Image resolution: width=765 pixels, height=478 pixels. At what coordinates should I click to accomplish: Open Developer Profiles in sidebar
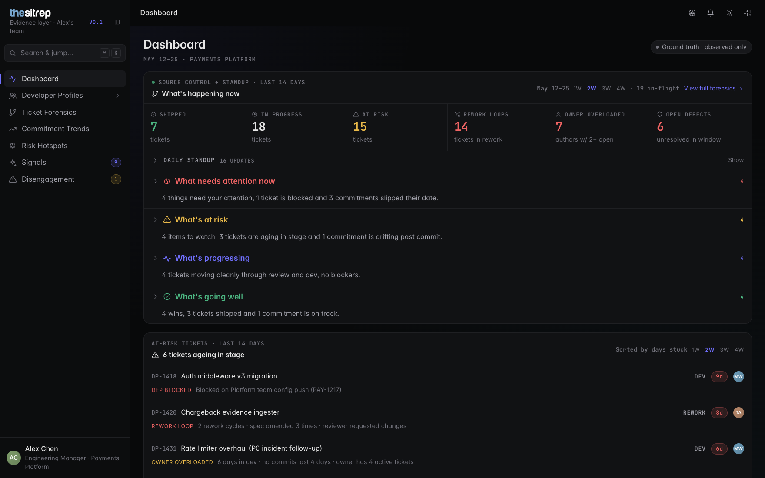65,96
